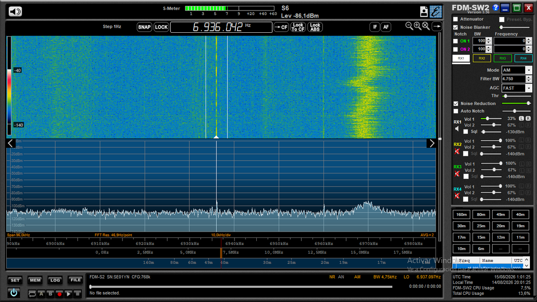Click the right arrow button beside the zoom icons
This screenshot has height=302, width=537.
click(x=437, y=26)
